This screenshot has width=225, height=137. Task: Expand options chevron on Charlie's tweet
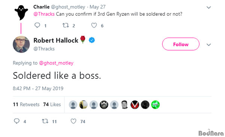tap(208, 8)
